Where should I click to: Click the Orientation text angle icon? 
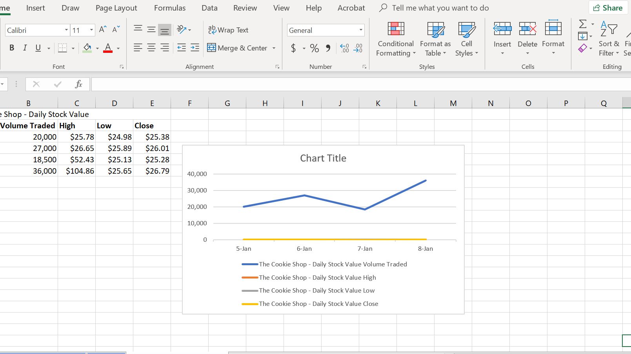pos(182,29)
